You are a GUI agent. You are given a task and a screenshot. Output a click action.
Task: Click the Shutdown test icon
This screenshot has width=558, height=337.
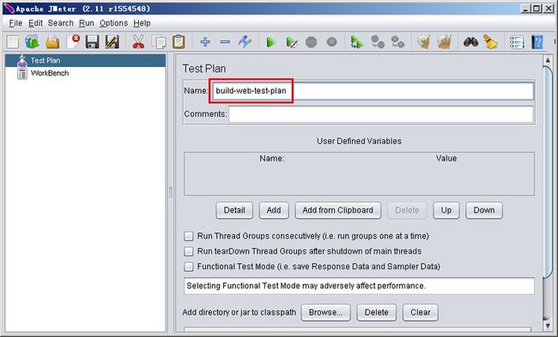click(x=331, y=42)
